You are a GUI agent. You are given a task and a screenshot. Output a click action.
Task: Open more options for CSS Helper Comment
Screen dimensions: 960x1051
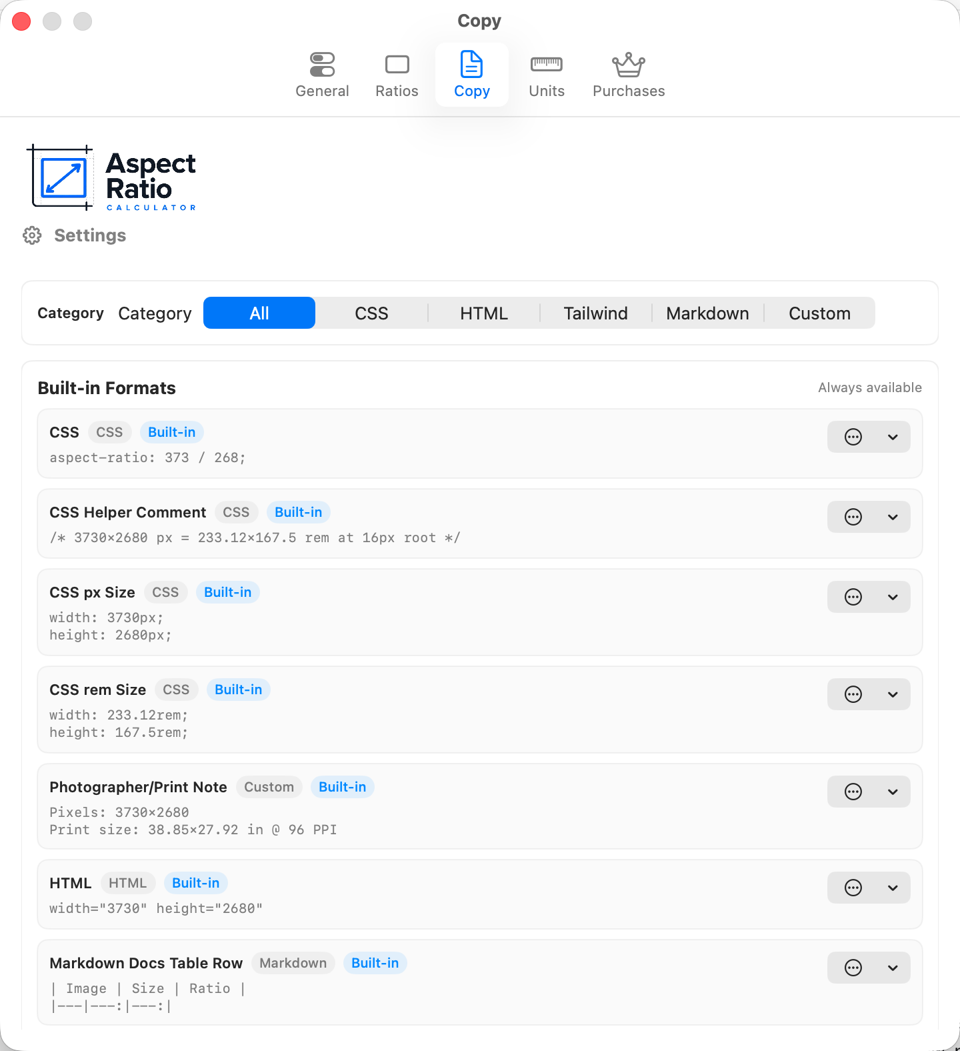tap(853, 517)
